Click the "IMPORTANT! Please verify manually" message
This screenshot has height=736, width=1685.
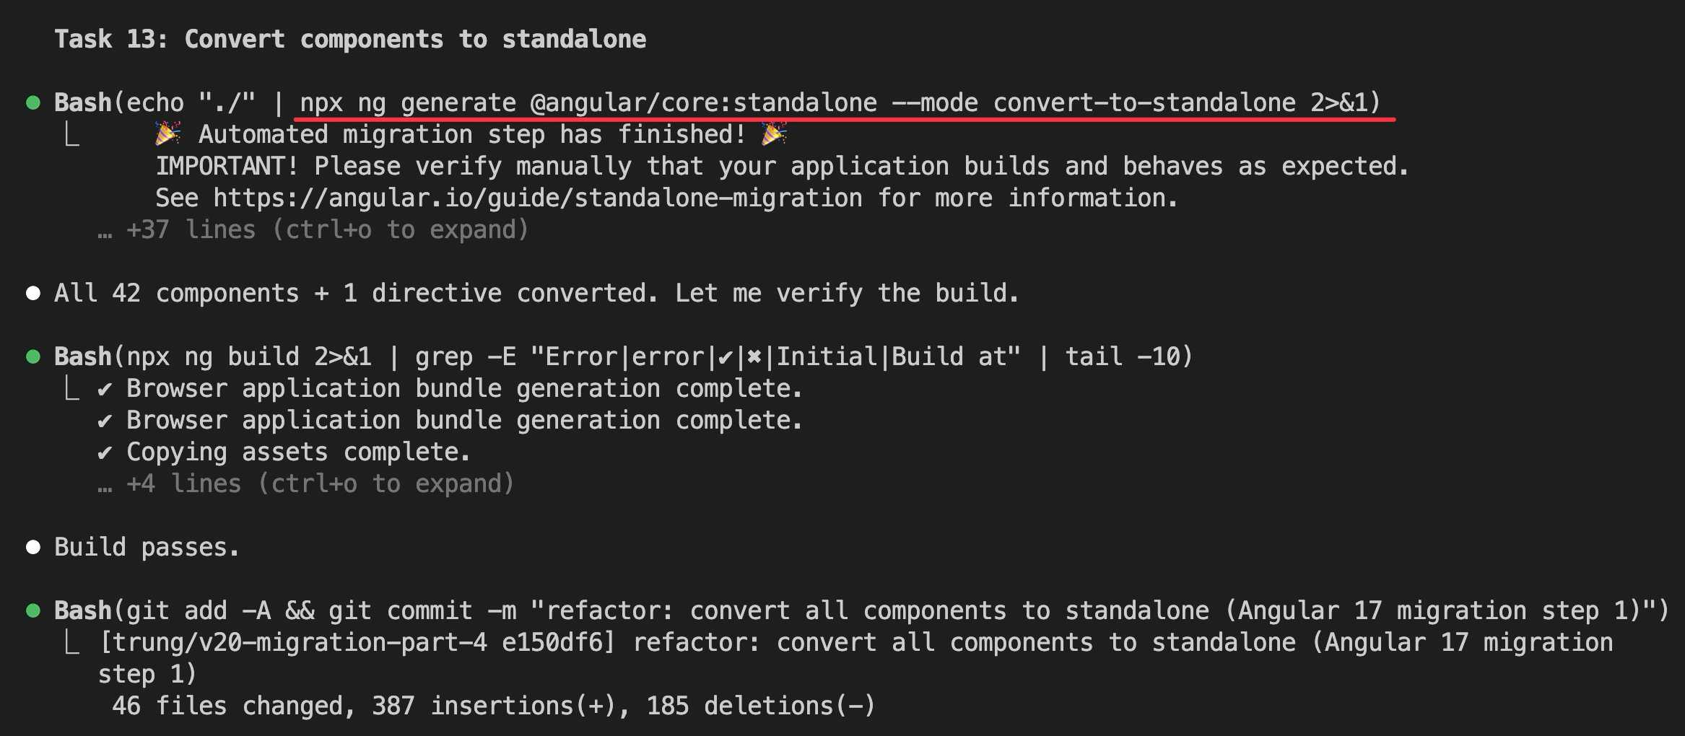(x=782, y=166)
